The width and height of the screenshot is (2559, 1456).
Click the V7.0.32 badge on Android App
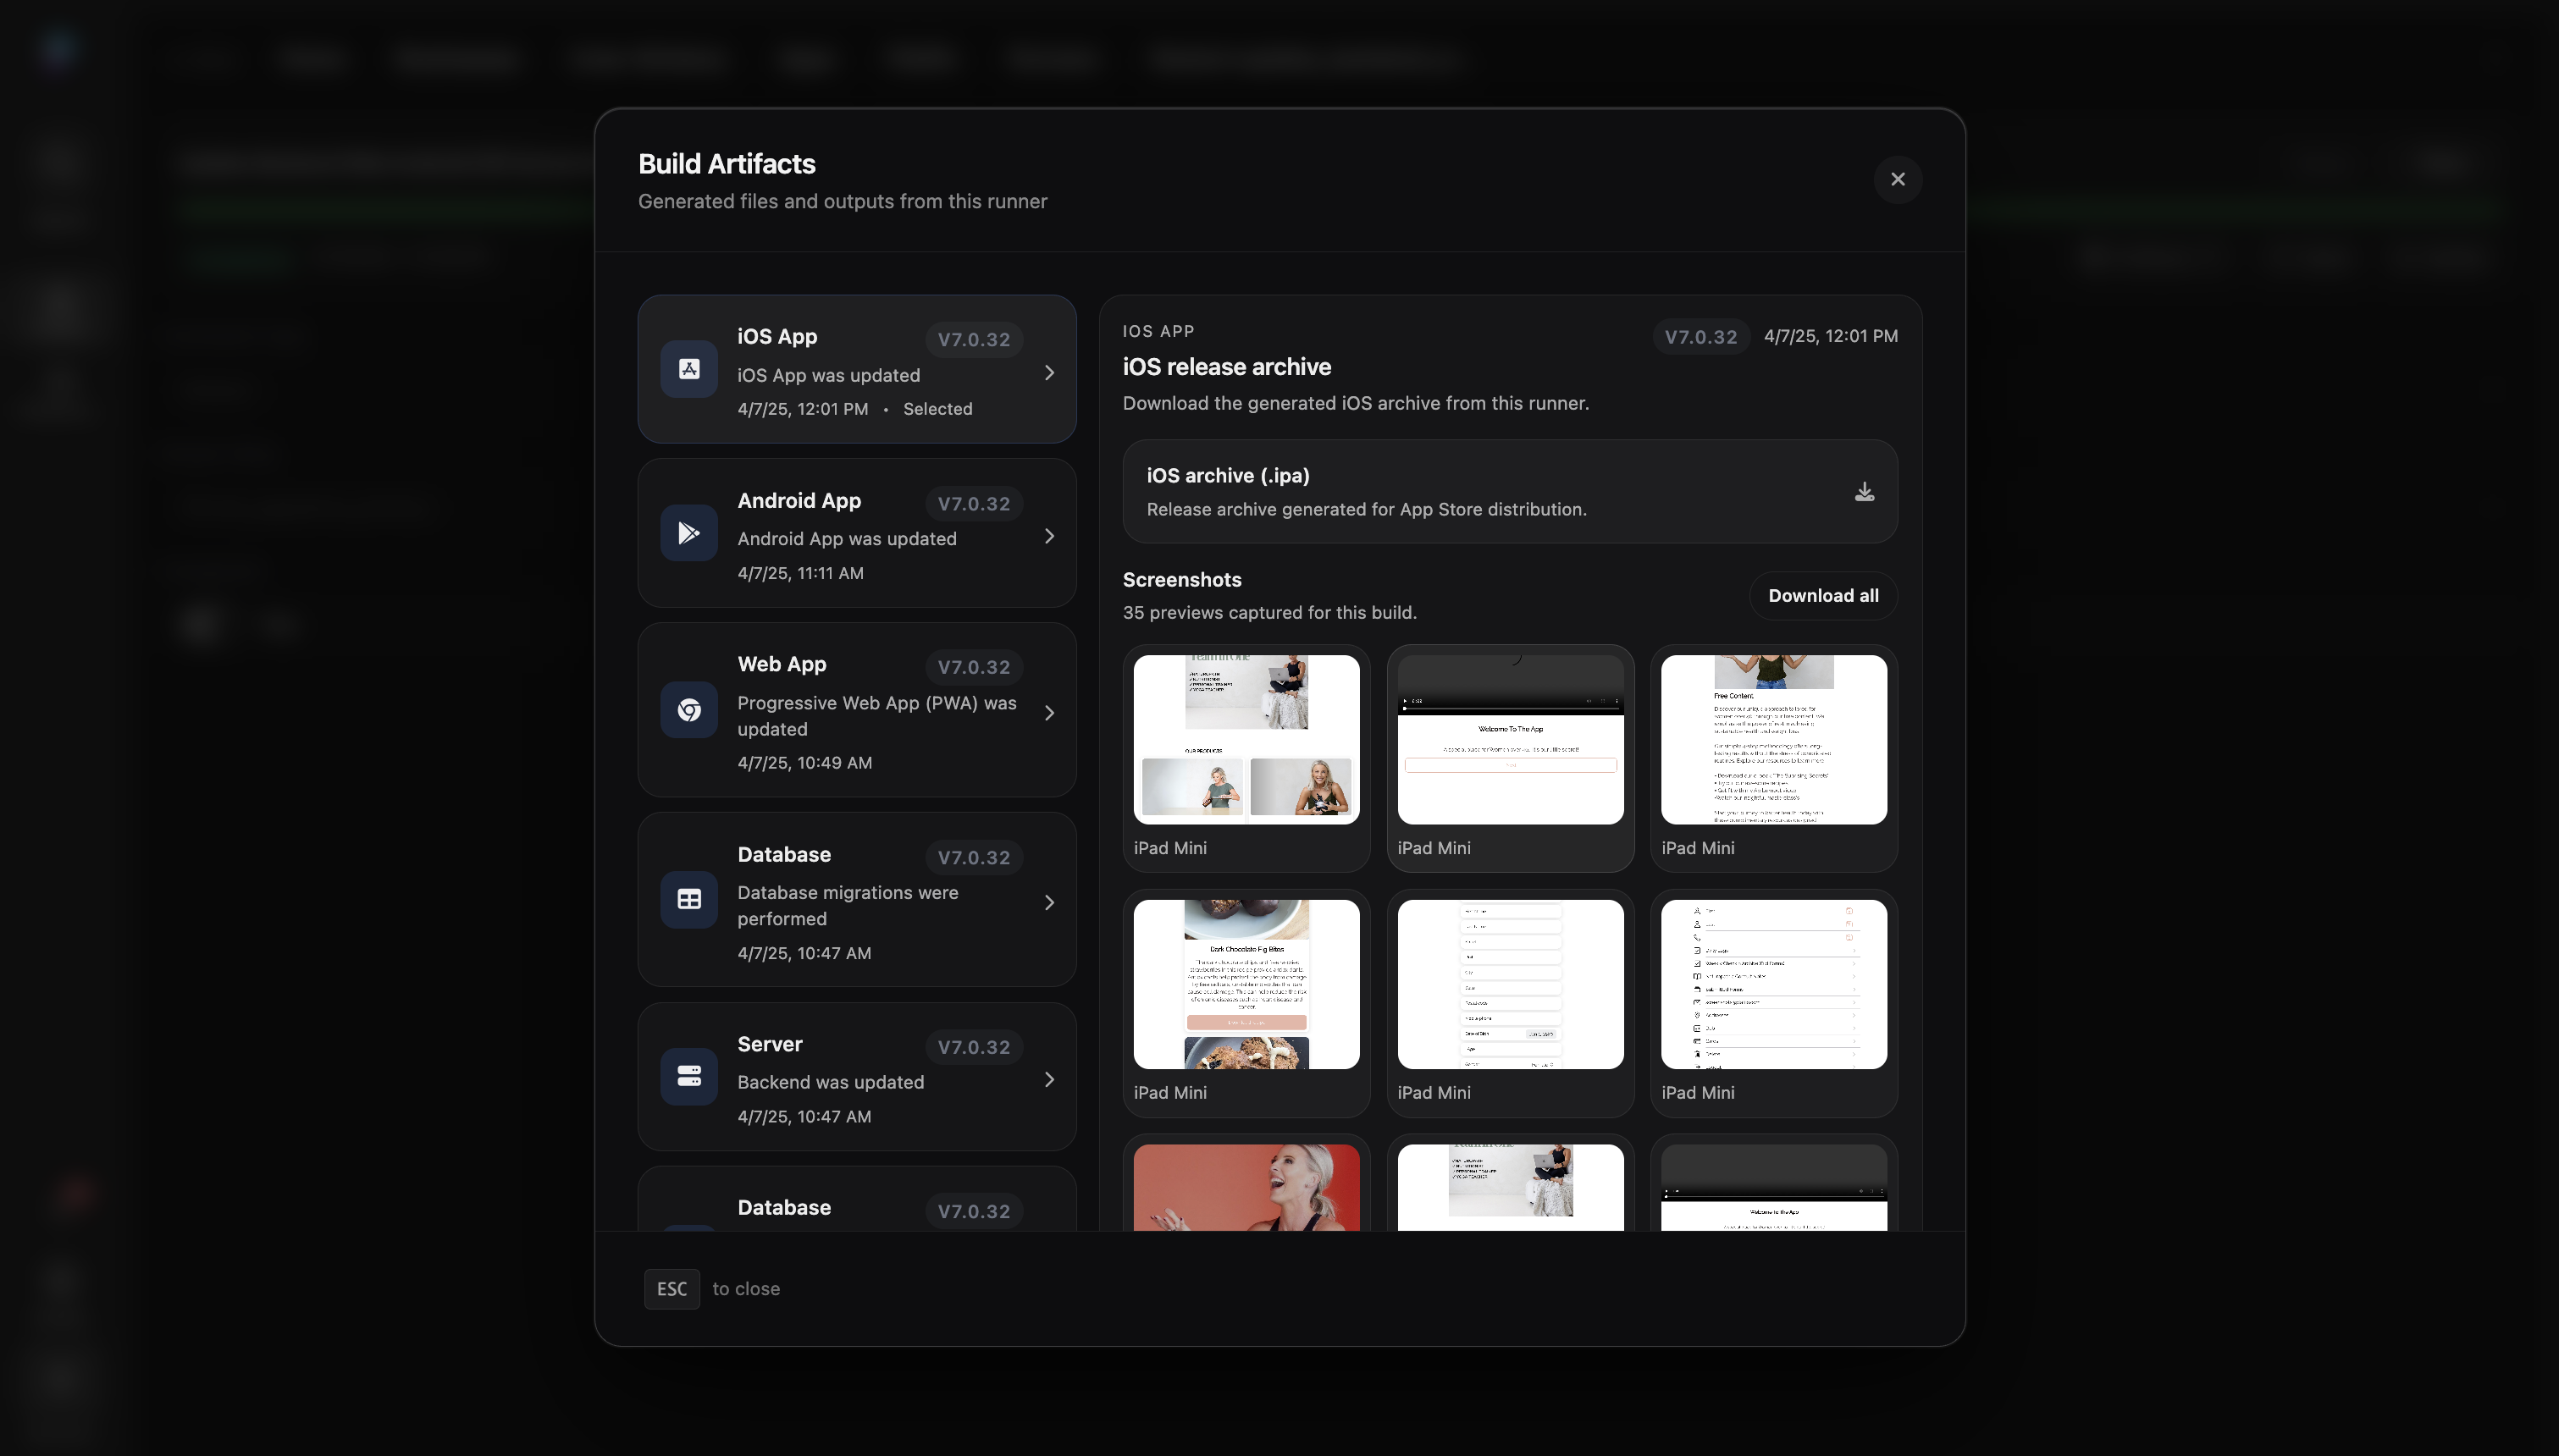(973, 504)
